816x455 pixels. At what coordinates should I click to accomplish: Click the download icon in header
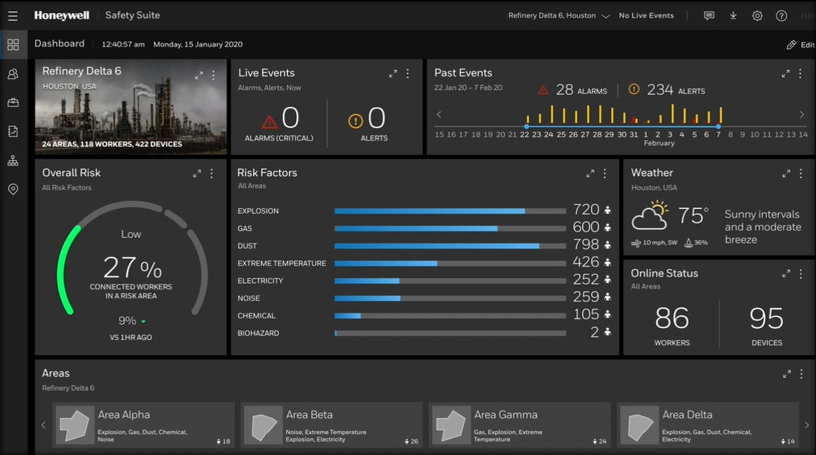733,15
